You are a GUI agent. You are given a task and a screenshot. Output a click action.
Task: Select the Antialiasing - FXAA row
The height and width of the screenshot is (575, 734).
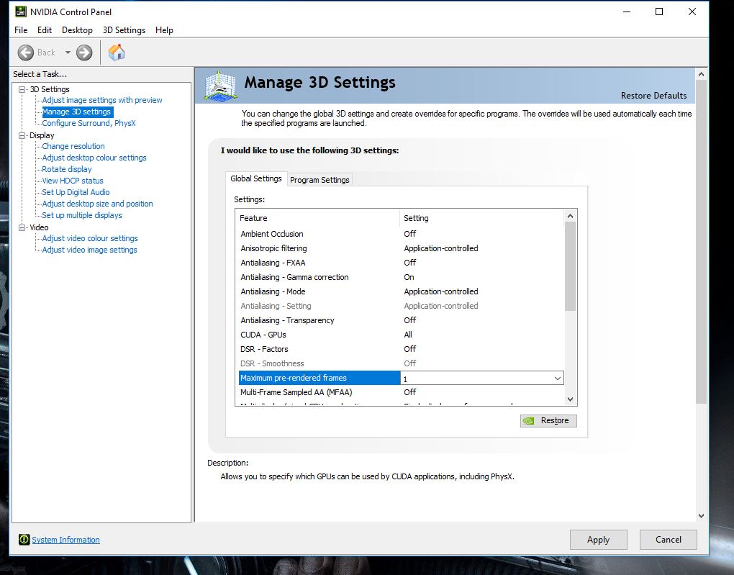[401, 263]
